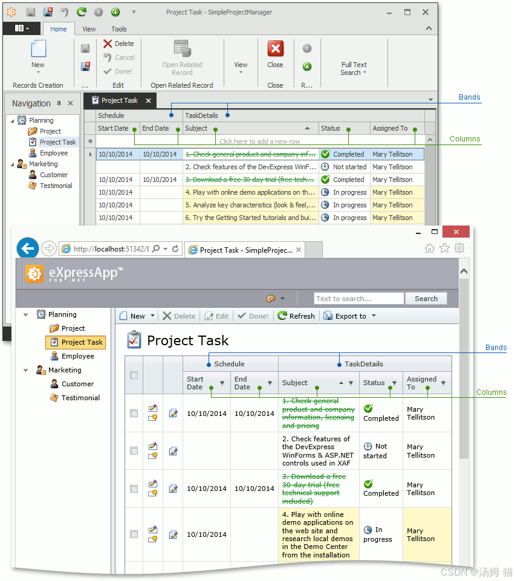The height and width of the screenshot is (581, 515).
Task: Select the Project Task document tab in the desktop app
Action: coord(121,101)
